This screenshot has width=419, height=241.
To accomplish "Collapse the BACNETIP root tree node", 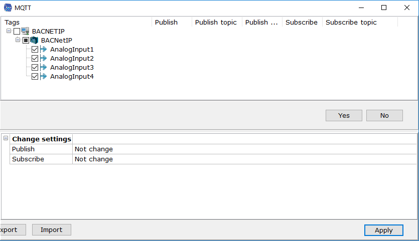I will pos(9,31).
